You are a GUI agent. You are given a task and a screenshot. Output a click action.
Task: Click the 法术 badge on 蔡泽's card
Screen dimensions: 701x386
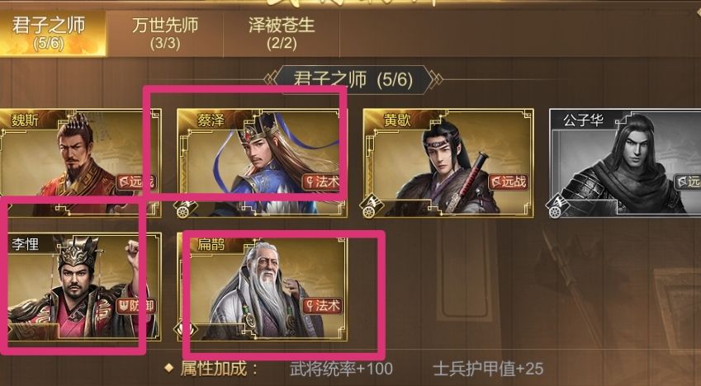pyautogui.click(x=321, y=182)
